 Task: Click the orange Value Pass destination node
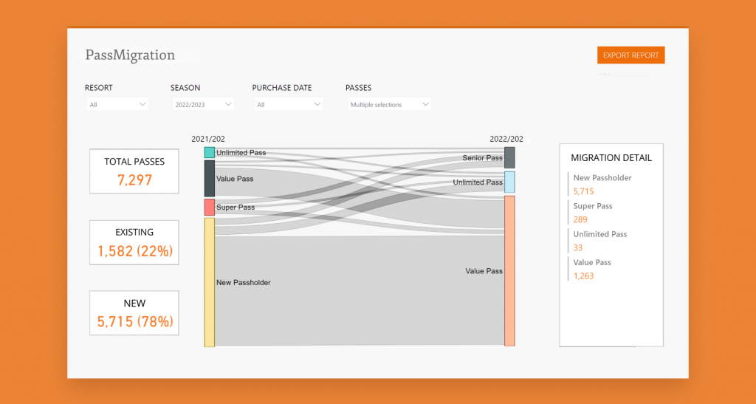point(509,270)
